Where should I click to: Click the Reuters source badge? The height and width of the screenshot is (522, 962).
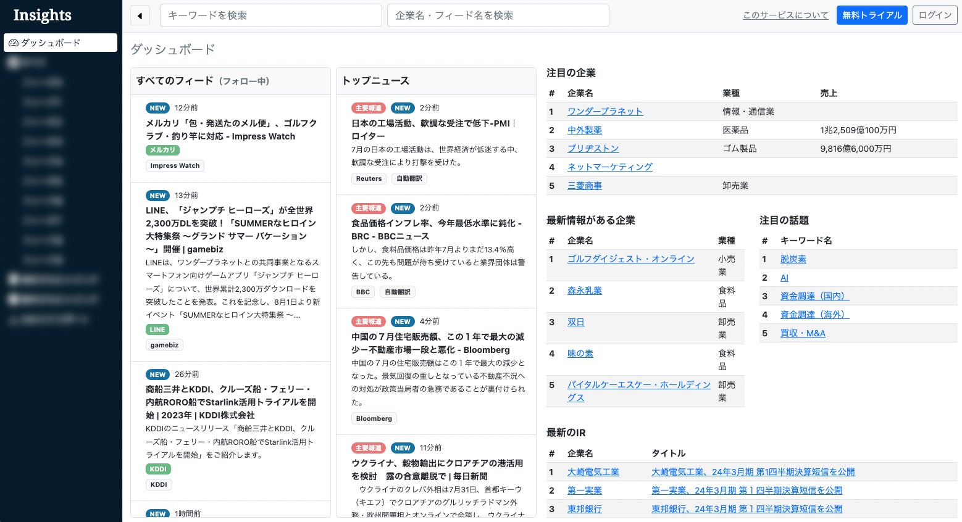click(369, 178)
